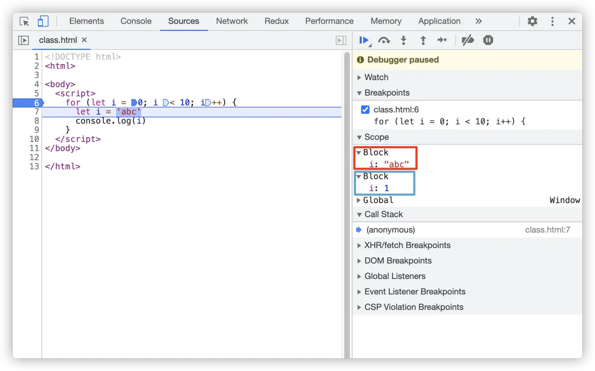The image size is (595, 371).
Task: Open the Performance tab
Action: click(329, 21)
